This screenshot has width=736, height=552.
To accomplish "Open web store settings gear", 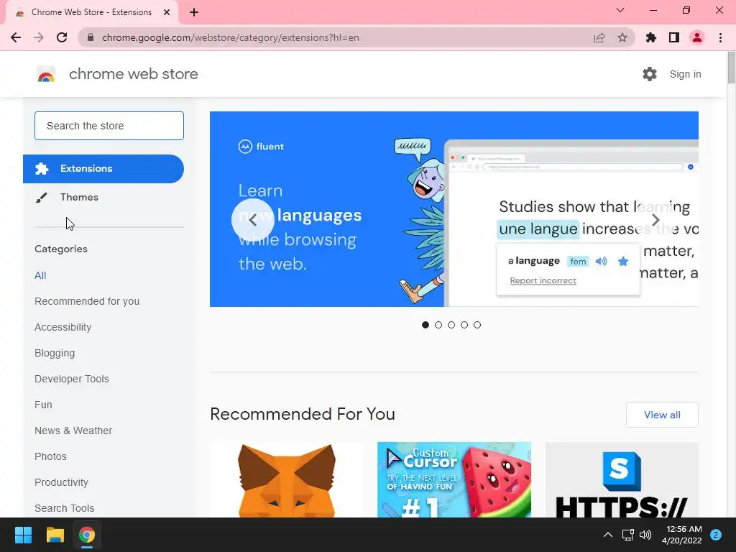I will pyautogui.click(x=650, y=74).
